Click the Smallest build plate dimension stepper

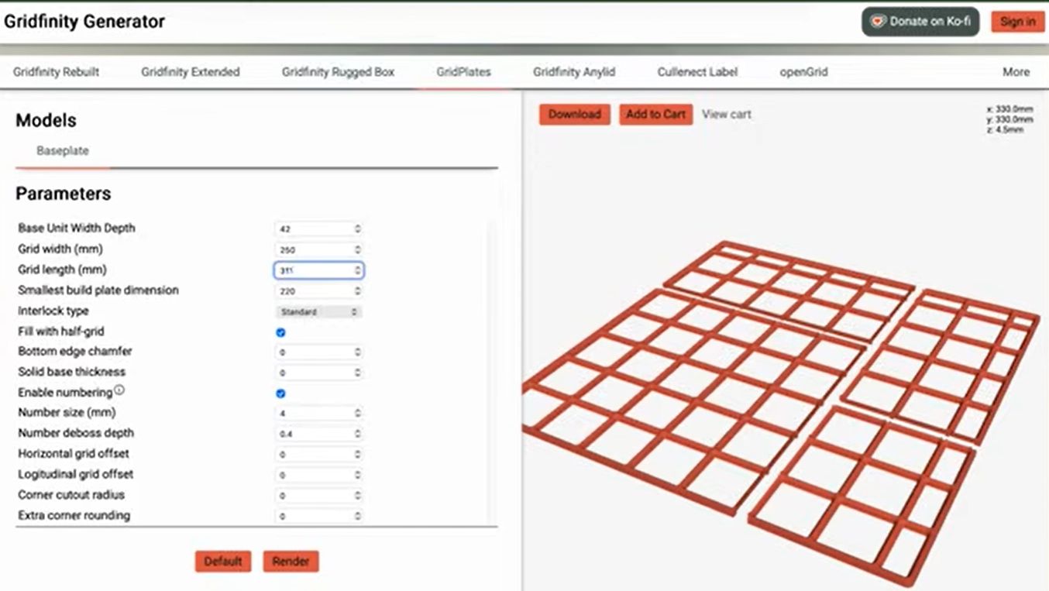357,291
